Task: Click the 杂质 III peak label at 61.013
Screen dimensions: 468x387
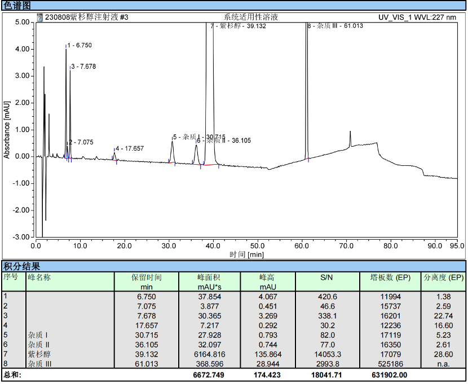Action: click(335, 27)
